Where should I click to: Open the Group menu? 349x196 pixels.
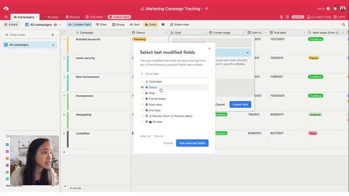pos(118,24)
